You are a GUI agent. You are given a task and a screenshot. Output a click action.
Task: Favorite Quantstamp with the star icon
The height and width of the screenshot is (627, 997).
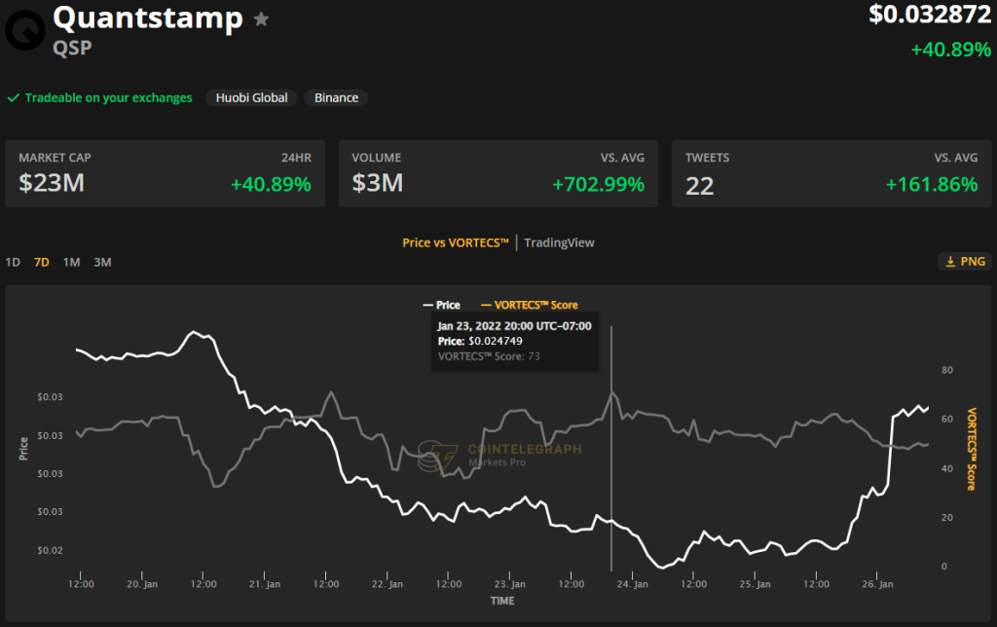[x=261, y=19]
